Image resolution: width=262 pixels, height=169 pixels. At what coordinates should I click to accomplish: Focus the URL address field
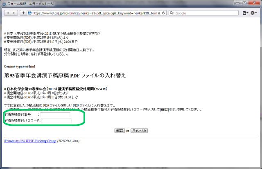(x=95, y=13)
